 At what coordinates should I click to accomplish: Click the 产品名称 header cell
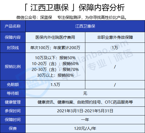click(x=13, y=26)
